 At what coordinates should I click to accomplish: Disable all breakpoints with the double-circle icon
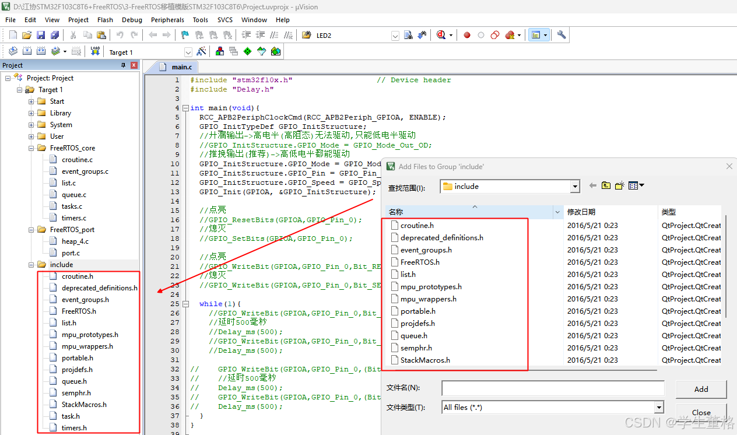point(495,35)
